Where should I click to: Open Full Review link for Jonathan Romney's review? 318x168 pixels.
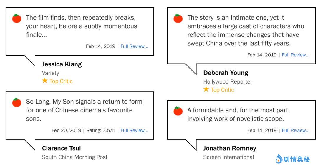tap(296, 130)
